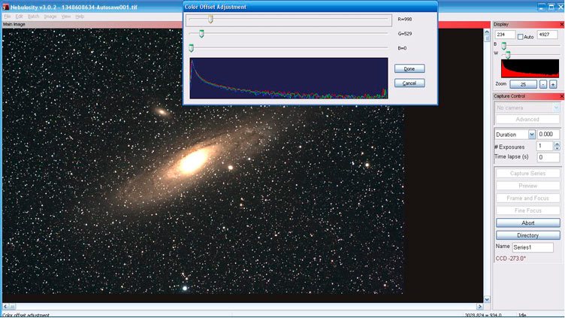The height and width of the screenshot is (318, 565).
Task: Open the Help menu
Action: (x=80, y=16)
